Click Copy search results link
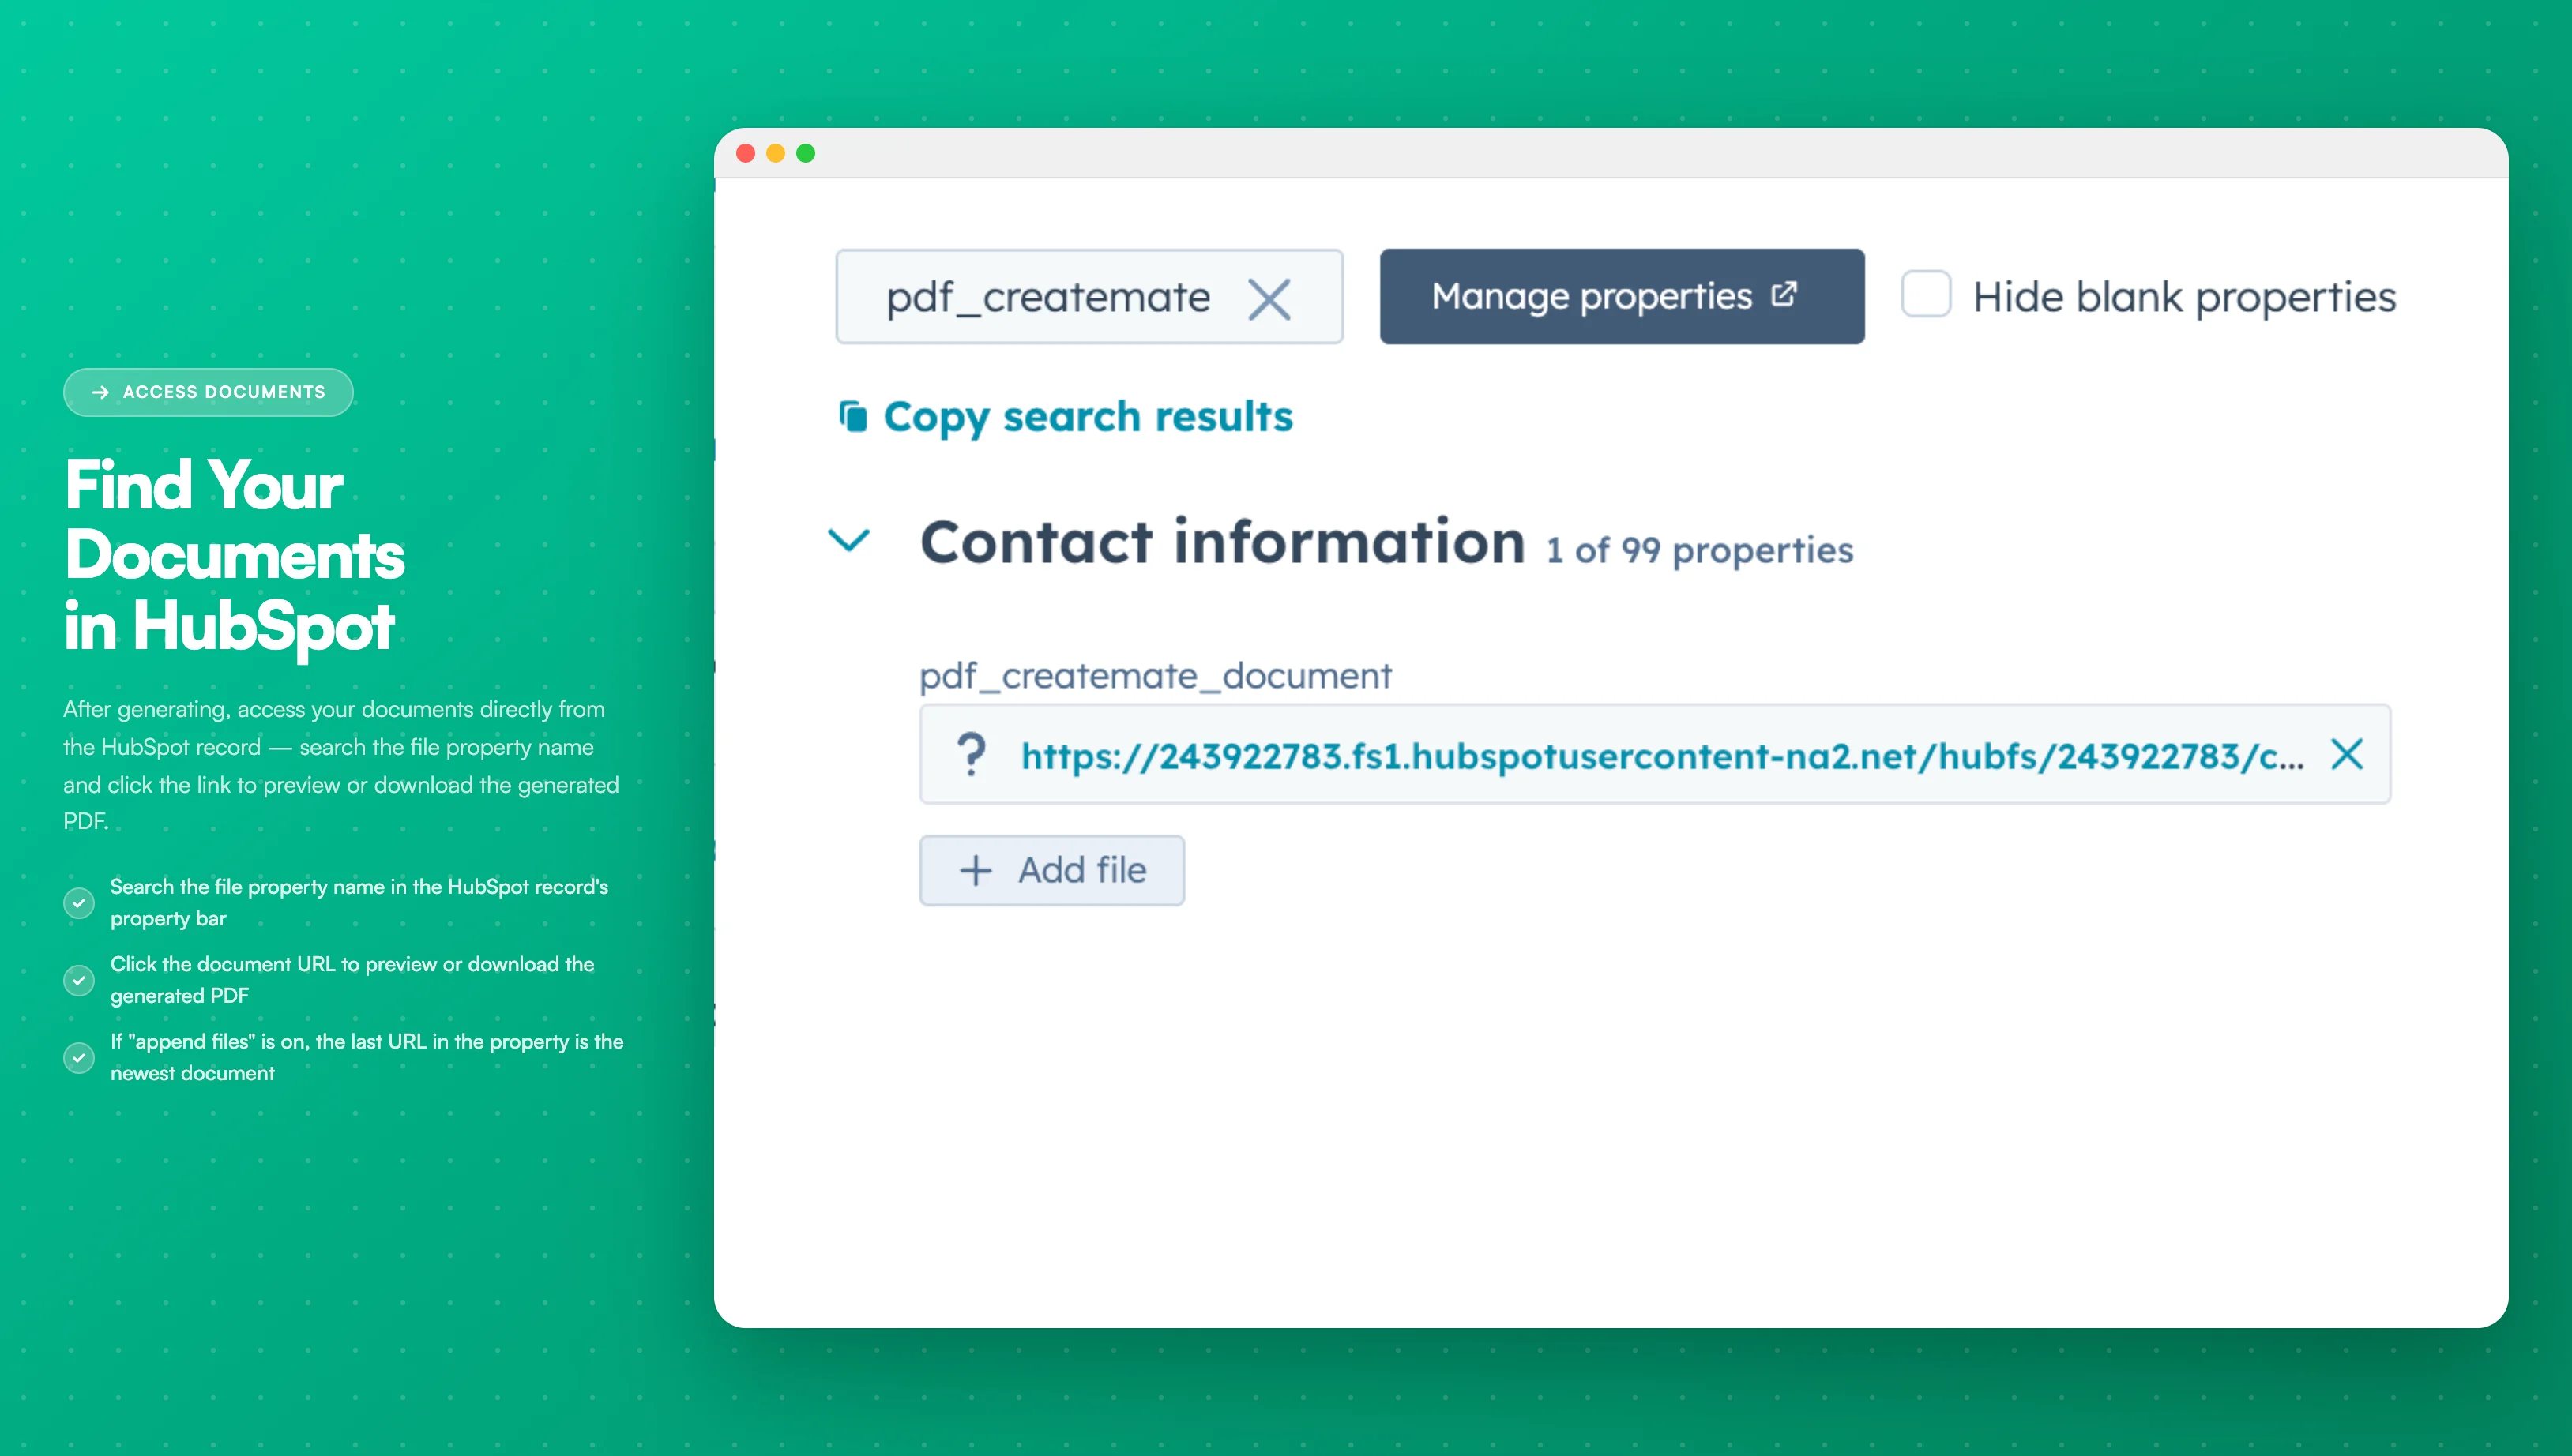 click(x=1088, y=416)
